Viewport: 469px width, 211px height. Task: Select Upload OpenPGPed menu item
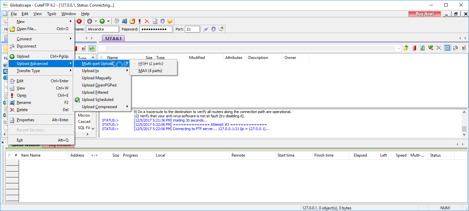(x=102, y=85)
